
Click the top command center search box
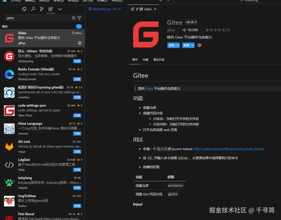pyautogui.click(x=227, y=1)
